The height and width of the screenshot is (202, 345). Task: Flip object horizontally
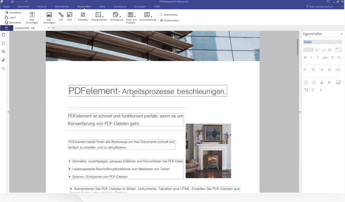pos(322,82)
